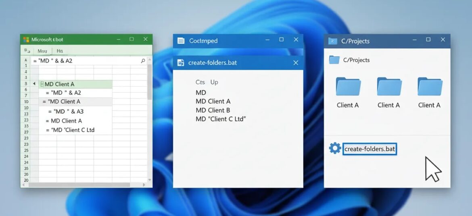Select the green highlighted MD Client A cell
472x216 pixels.
pos(75,84)
